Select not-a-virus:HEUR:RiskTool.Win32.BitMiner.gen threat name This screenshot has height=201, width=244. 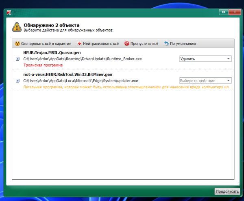(68, 74)
